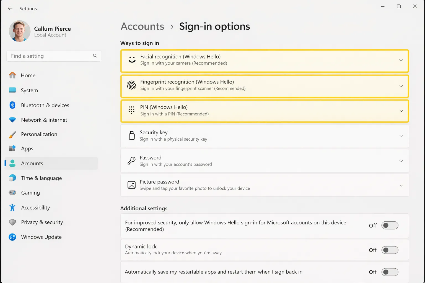The width and height of the screenshot is (425, 283).
Task: Click the Bluetooth & devices icon
Action: point(12,105)
